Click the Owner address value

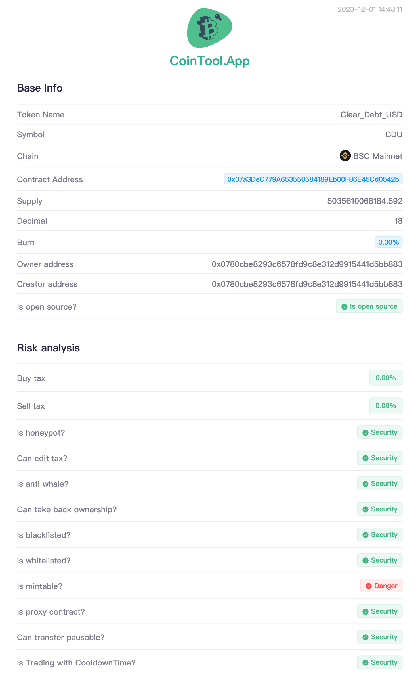pyautogui.click(x=307, y=264)
